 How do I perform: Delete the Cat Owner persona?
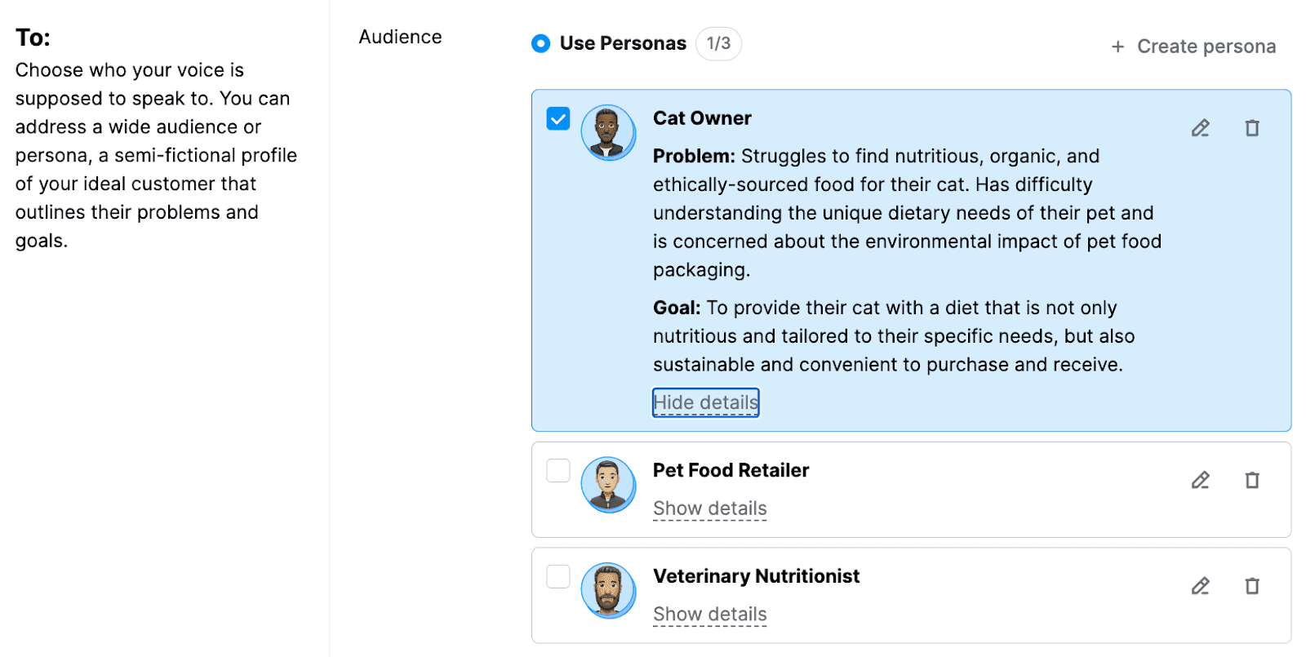[1252, 128]
